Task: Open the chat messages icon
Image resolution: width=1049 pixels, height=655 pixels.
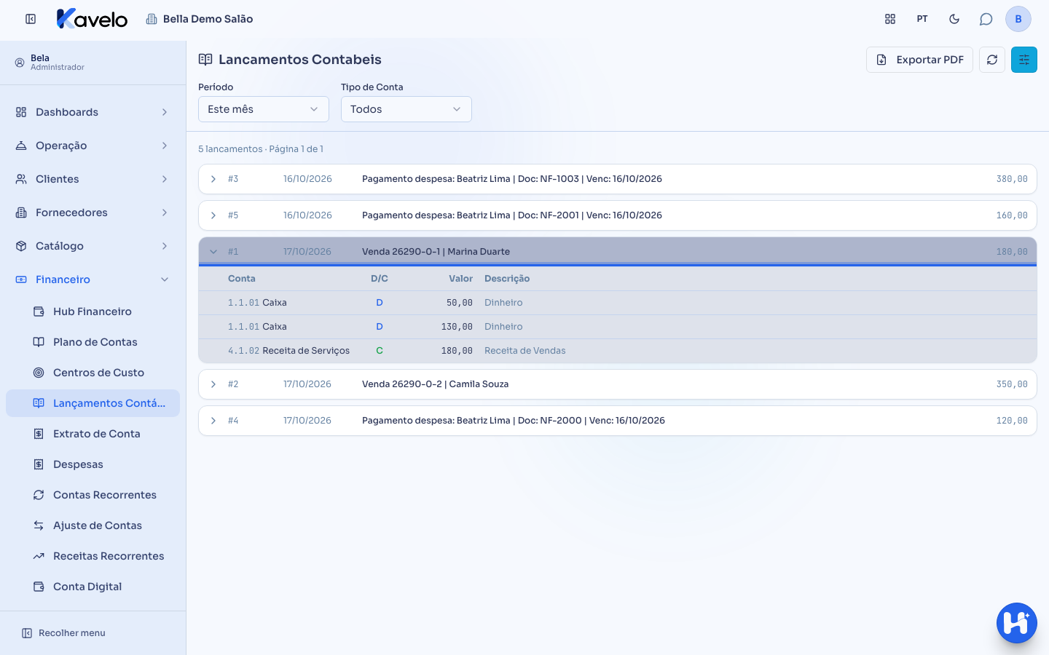Action: click(986, 19)
